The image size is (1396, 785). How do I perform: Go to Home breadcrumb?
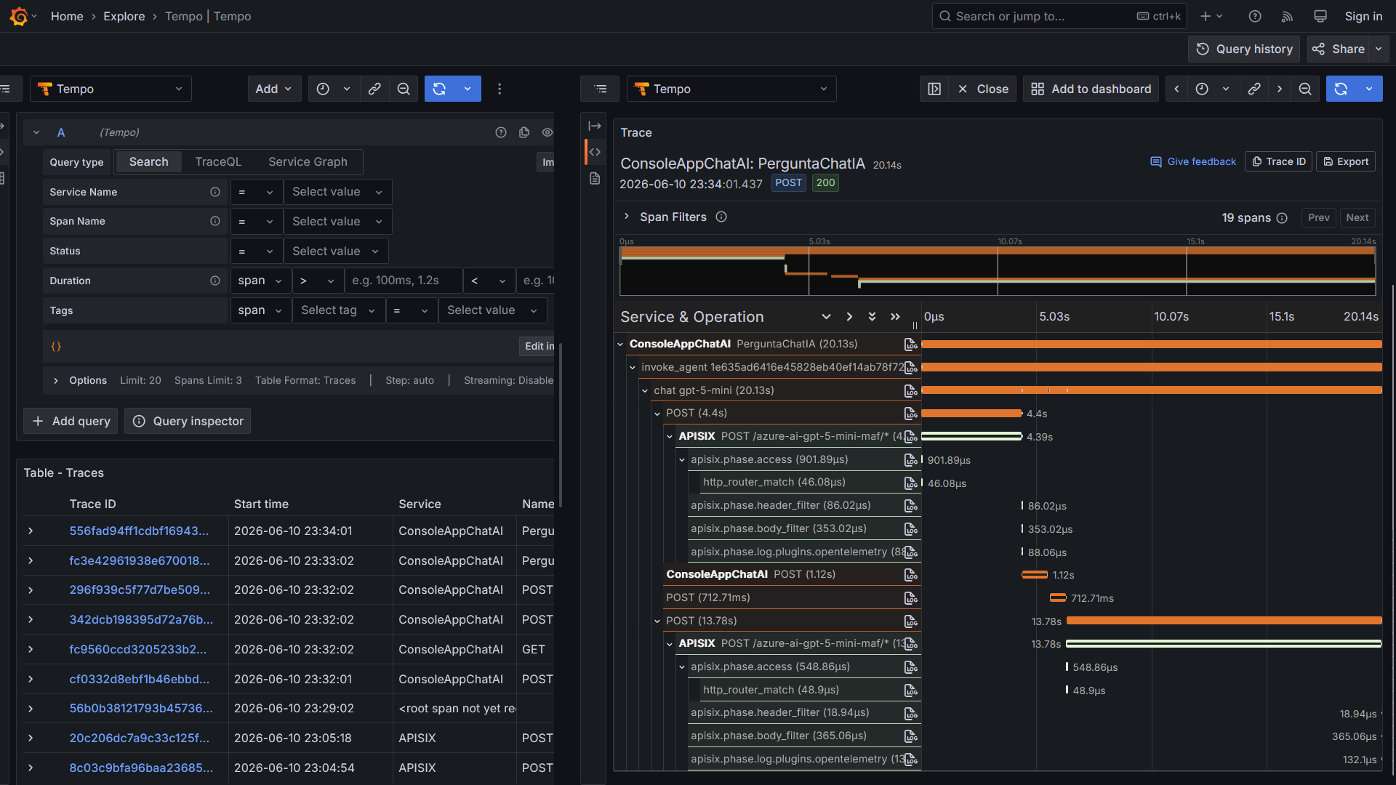coord(67,16)
